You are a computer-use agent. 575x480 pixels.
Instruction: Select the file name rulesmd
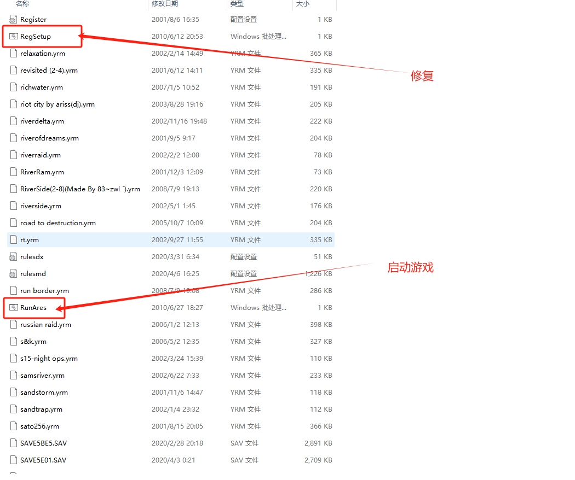pos(33,274)
